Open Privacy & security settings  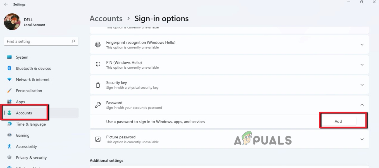(x=31, y=158)
